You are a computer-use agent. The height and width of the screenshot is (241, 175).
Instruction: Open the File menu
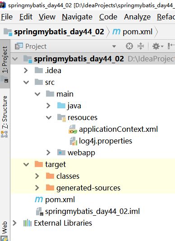coord(7,17)
